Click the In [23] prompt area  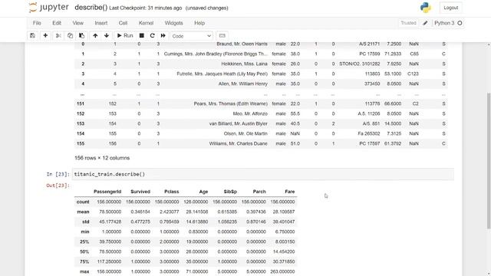pyautogui.click(x=58, y=174)
